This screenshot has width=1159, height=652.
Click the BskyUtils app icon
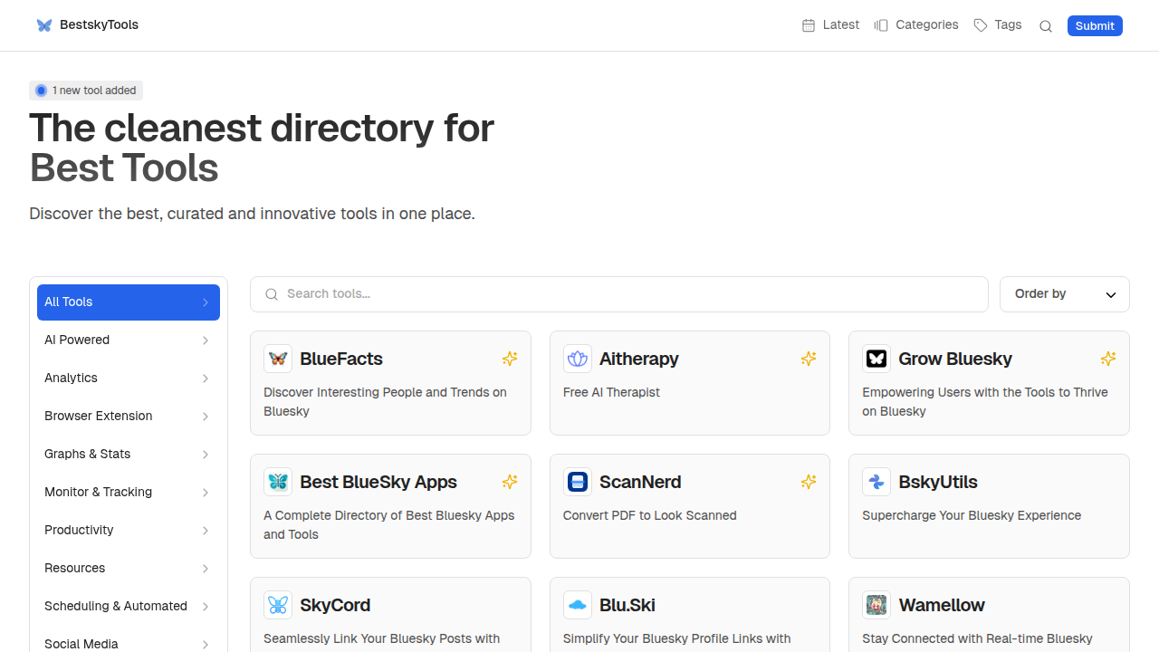tap(876, 482)
